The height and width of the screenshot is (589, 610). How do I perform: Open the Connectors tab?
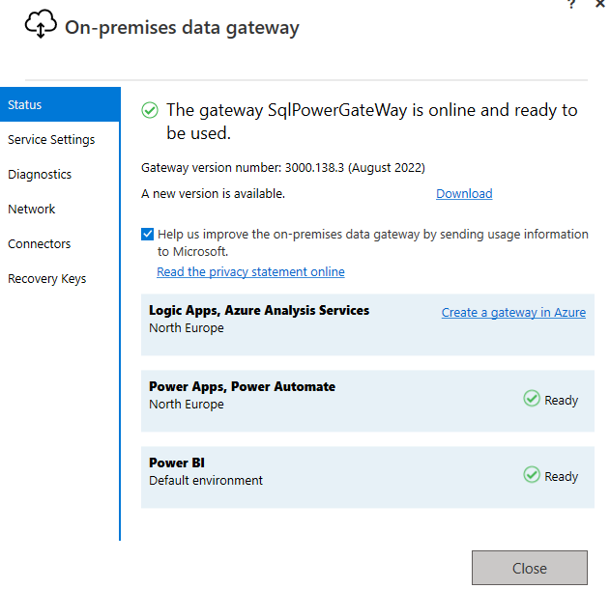pos(60,243)
